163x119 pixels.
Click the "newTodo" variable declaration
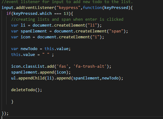(29, 49)
